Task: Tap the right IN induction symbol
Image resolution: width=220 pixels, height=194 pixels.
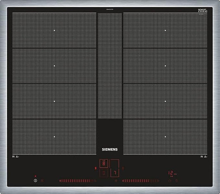Action: (x=204, y=156)
